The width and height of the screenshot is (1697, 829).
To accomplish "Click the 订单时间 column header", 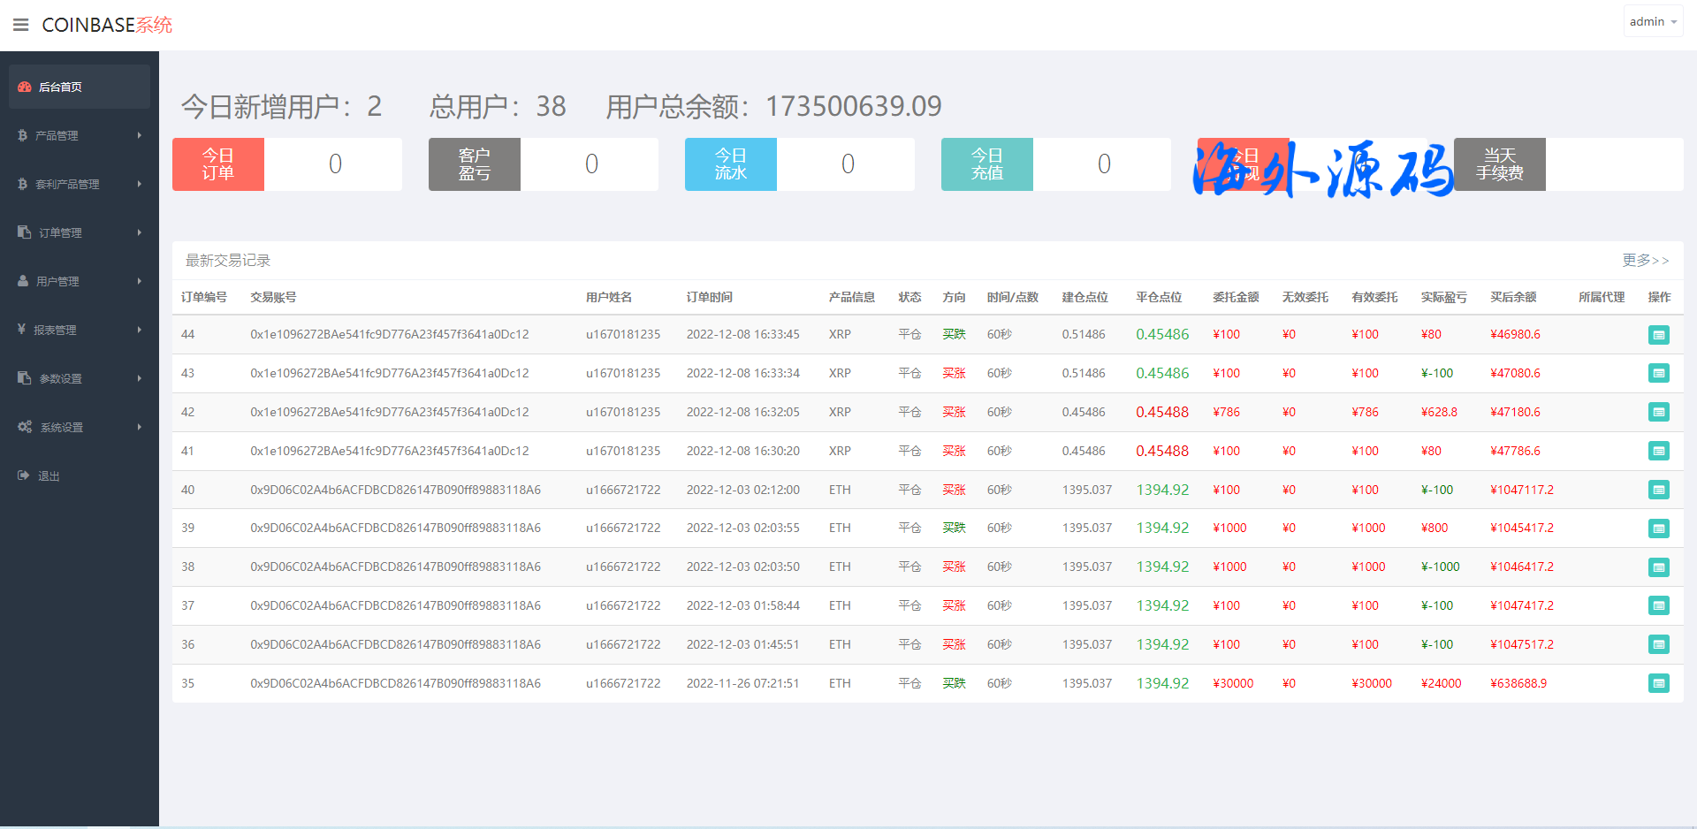I will tap(709, 297).
